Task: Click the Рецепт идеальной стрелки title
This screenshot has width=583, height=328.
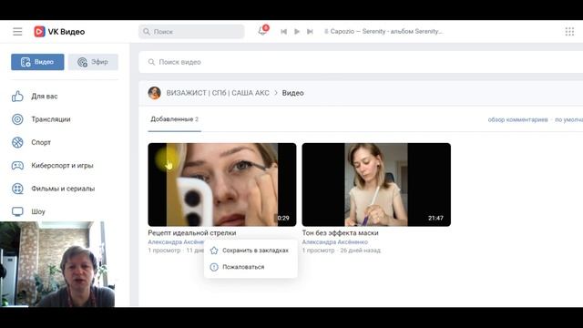Action: (192, 233)
